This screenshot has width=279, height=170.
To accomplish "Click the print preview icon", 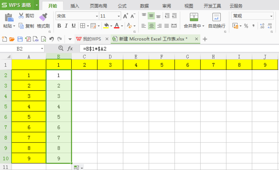I will coord(44,39).
